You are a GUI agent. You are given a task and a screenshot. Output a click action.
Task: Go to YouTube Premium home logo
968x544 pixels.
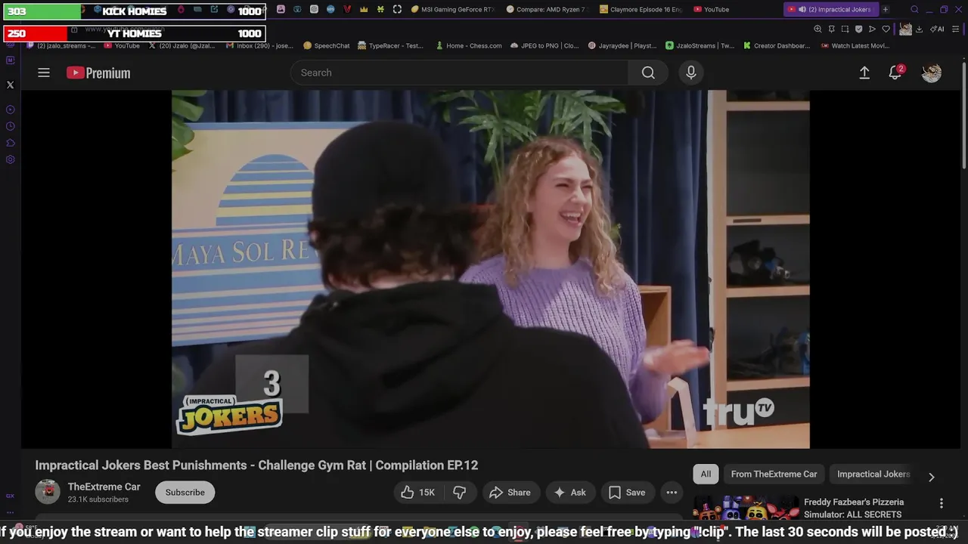(x=98, y=73)
